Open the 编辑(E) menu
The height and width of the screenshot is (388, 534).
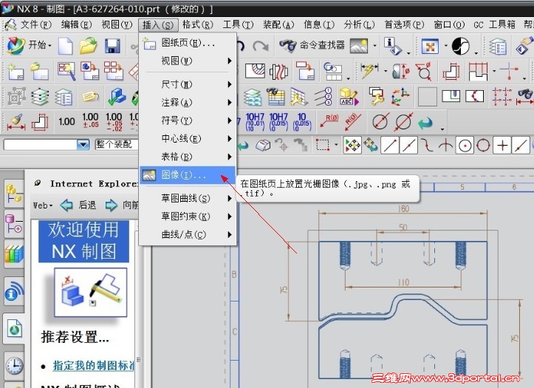tap(76, 24)
